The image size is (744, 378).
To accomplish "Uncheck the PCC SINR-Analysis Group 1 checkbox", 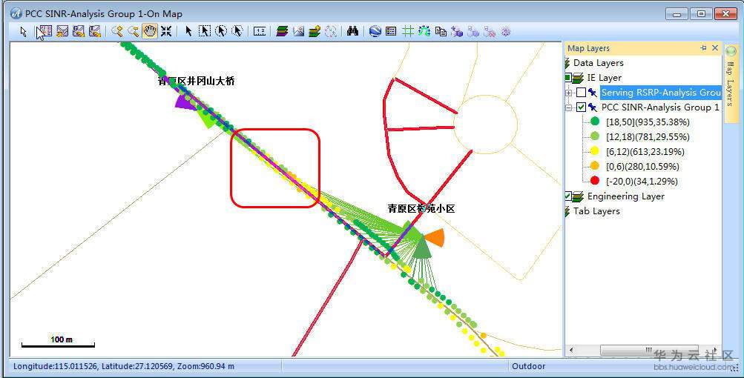I will (582, 107).
